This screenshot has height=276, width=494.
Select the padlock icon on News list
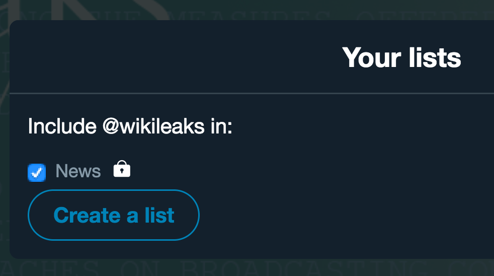click(x=122, y=169)
